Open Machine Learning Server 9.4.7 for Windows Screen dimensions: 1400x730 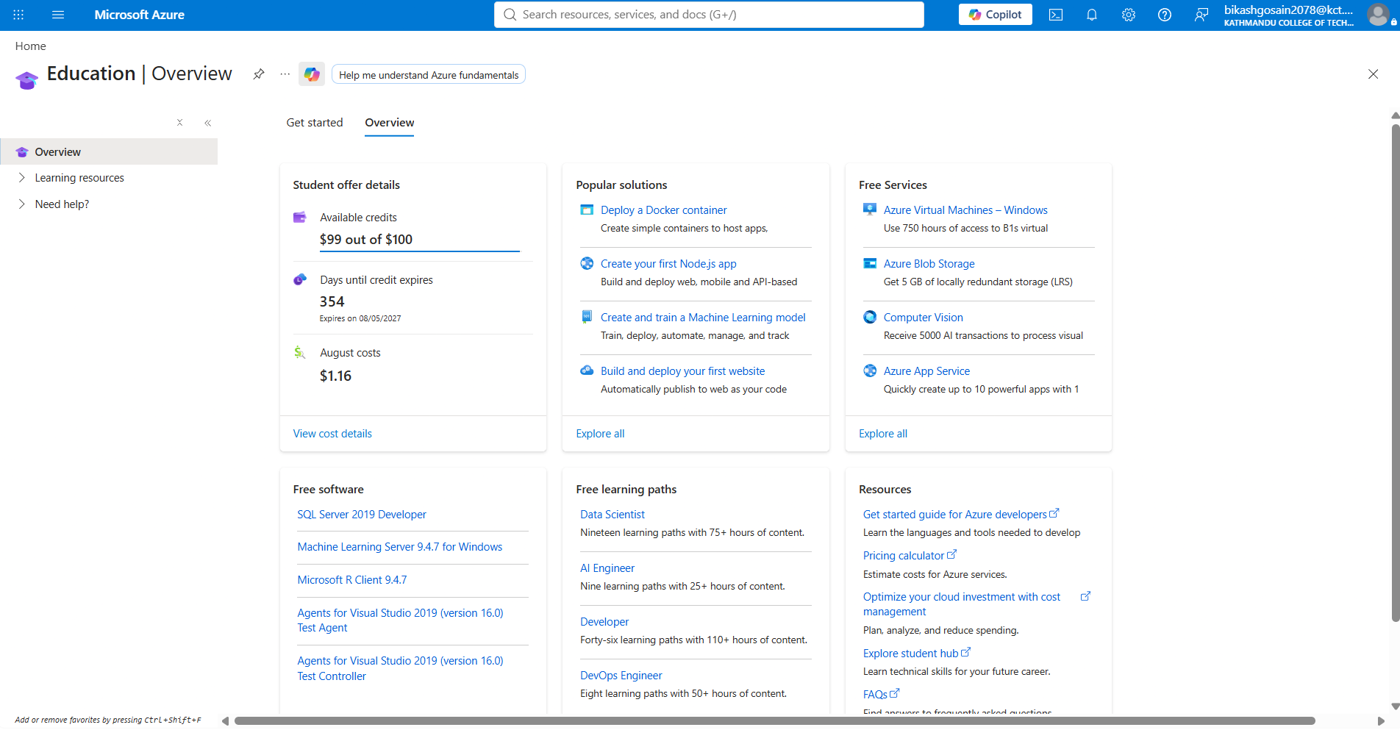click(400, 547)
